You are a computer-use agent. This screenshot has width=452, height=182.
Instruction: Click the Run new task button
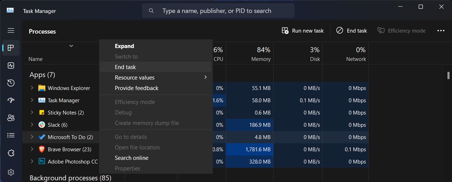[x=303, y=31]
